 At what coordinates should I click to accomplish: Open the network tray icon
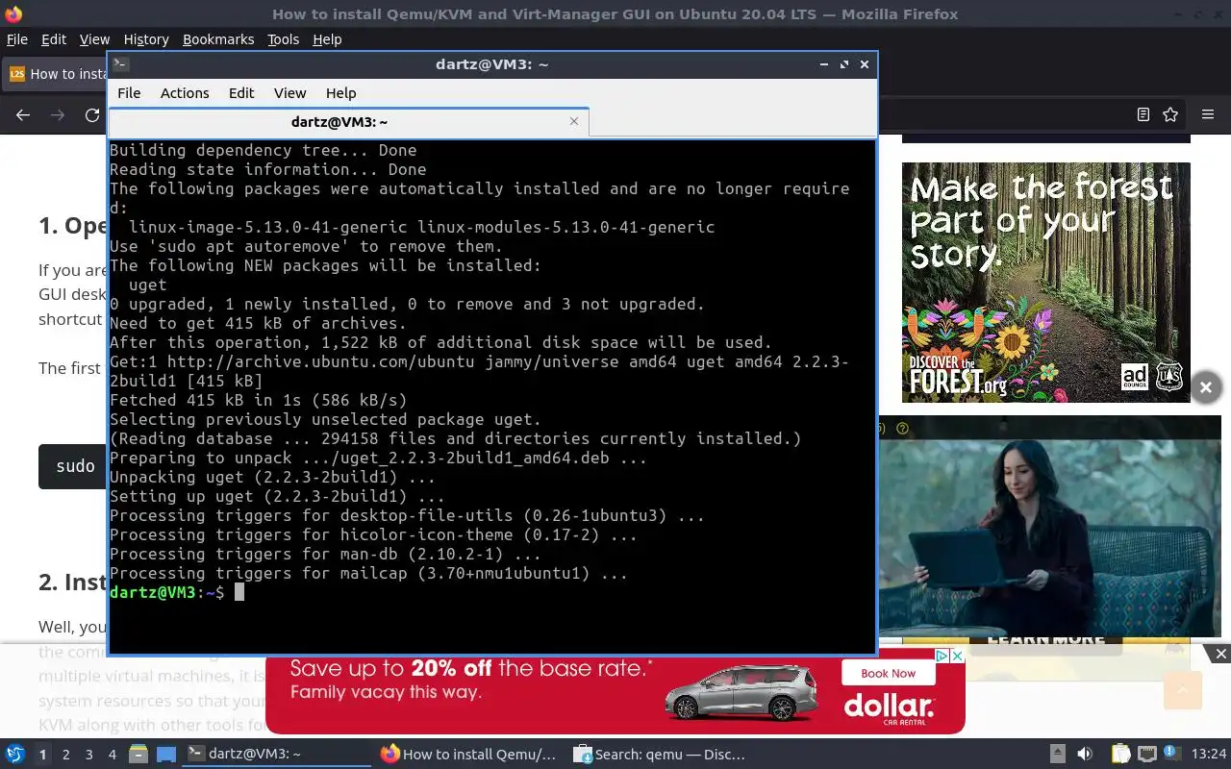[1146, 755]
